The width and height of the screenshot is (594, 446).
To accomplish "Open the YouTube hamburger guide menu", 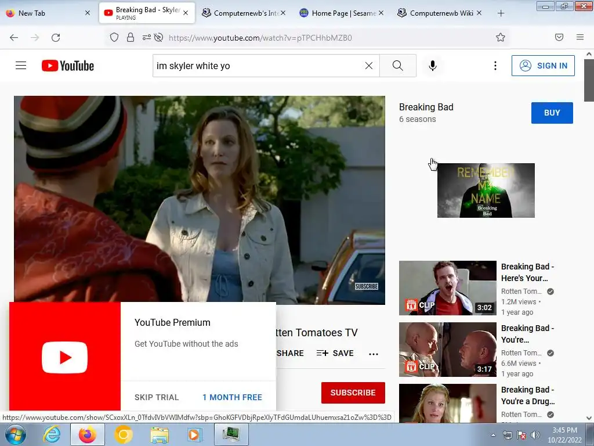I will 21,66.
